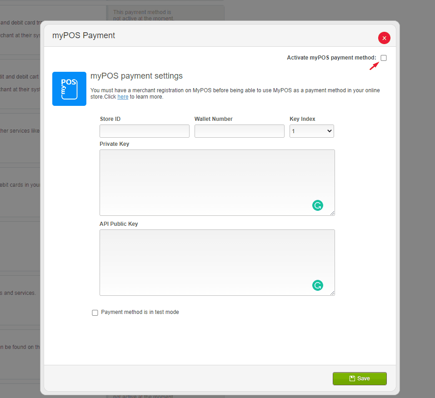Click the red arrow pointing at checkbox
Viewport: 435px width, 398px height.
(374, 66)
